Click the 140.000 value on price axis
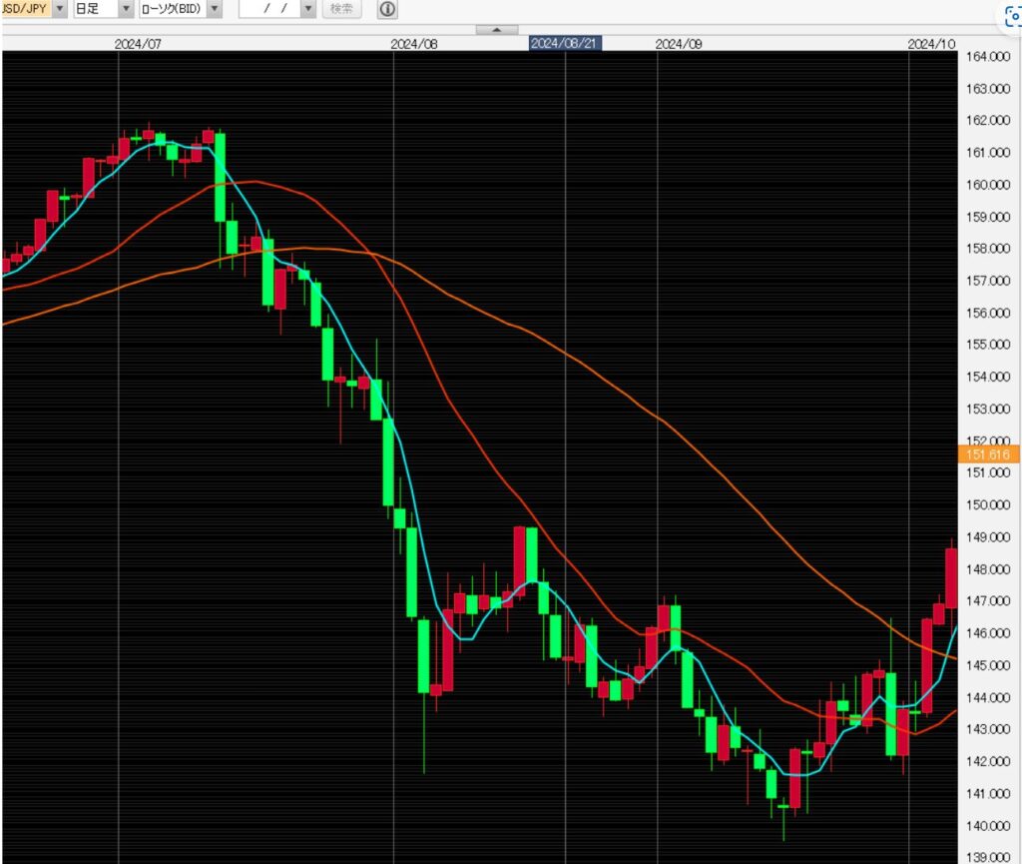Screen dimensions: 1022x864 pos(988,826)
